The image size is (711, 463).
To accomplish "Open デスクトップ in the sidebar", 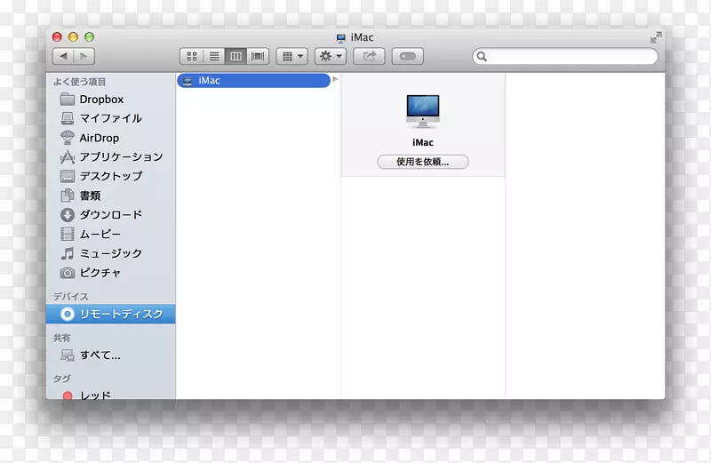I will pos(110,176).
